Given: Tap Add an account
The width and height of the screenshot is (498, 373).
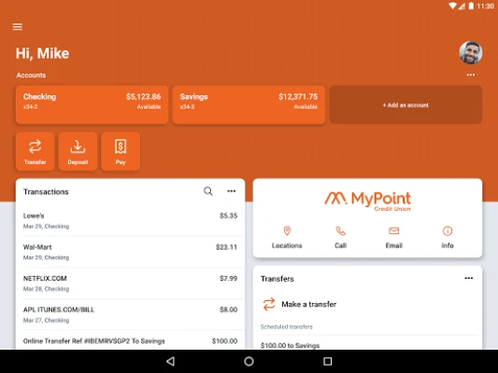Looking at the screenshot, I should click(x=406, y=104).
